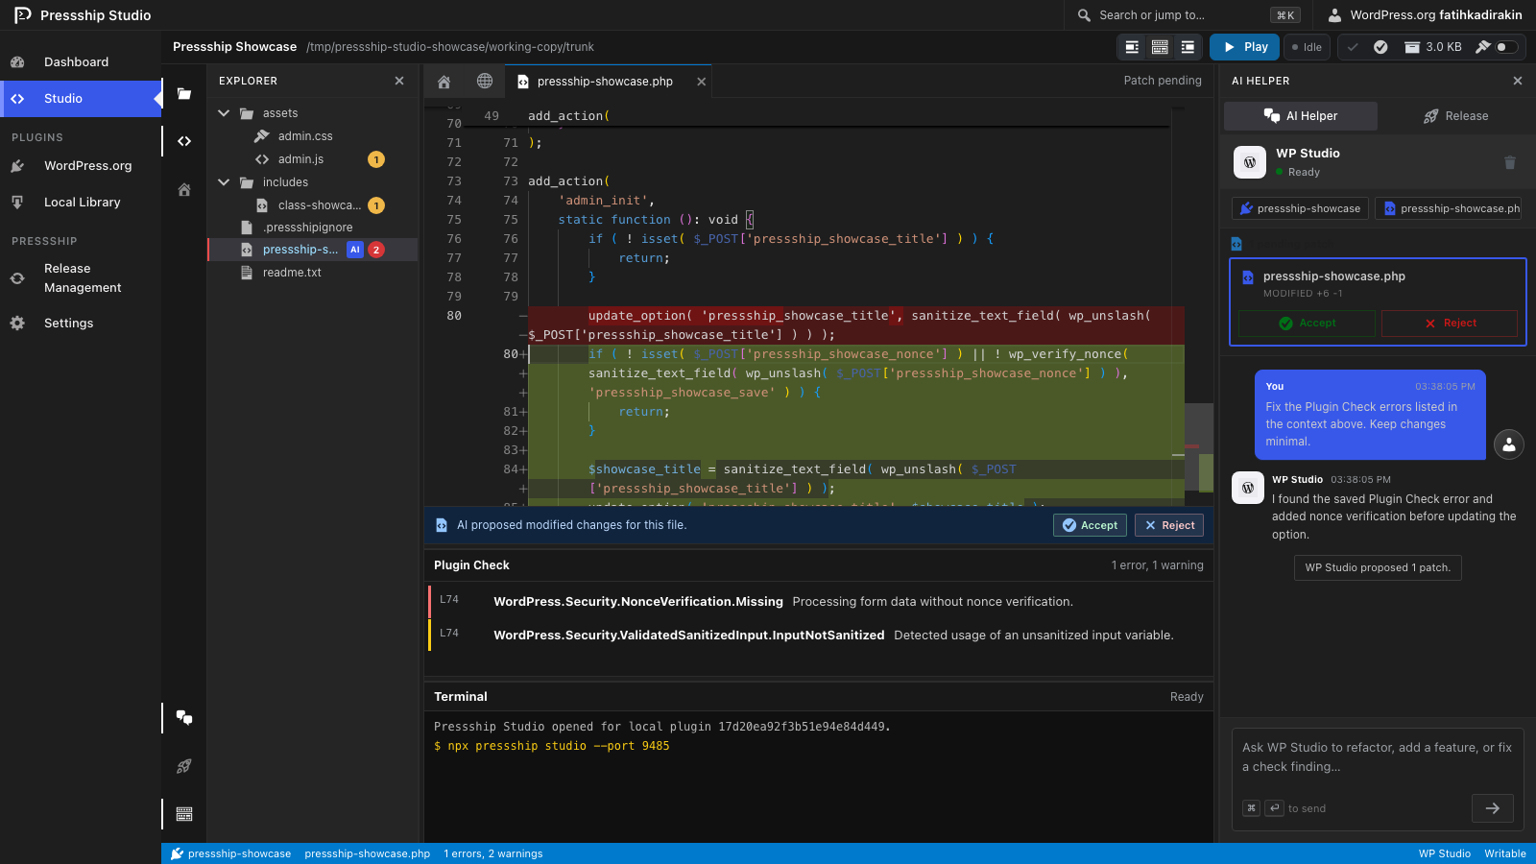Open the globe preview tab icon
This screenshot has width=1536, height=864.
click(x=485, y=82)
